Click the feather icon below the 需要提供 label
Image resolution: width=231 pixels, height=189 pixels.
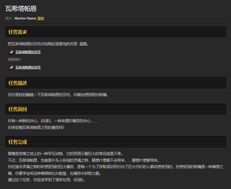pos(11,67)
